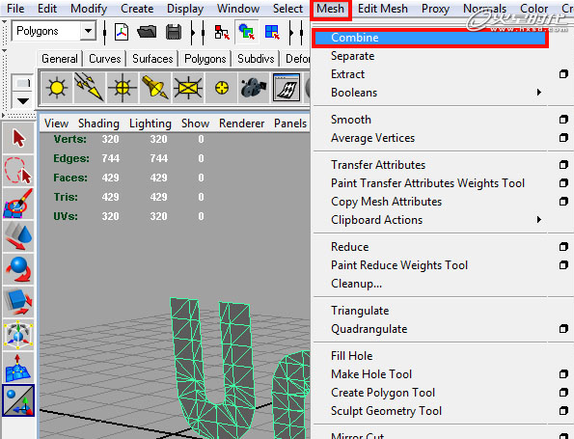
Task: Open Smooth option box
Action: pyautogui.click(x=563, y=120)
